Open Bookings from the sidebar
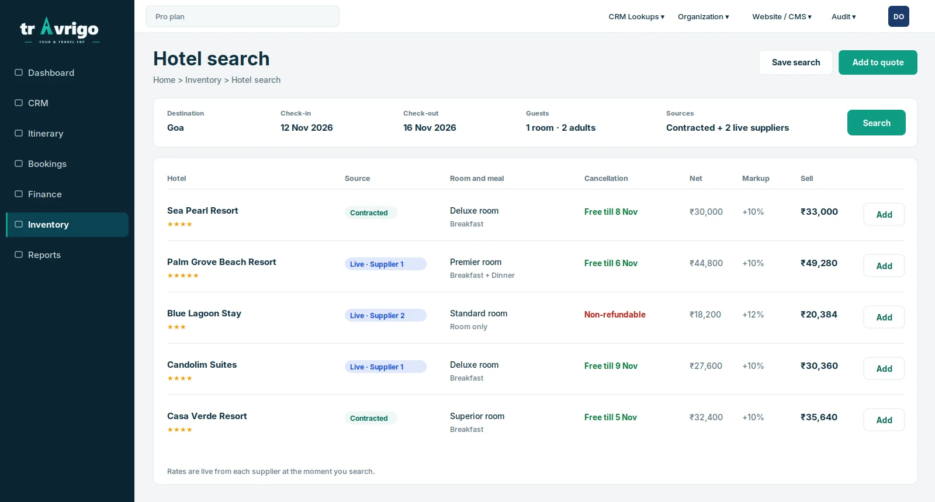Viewport: 935px width, 502px height. pos(67,164)
